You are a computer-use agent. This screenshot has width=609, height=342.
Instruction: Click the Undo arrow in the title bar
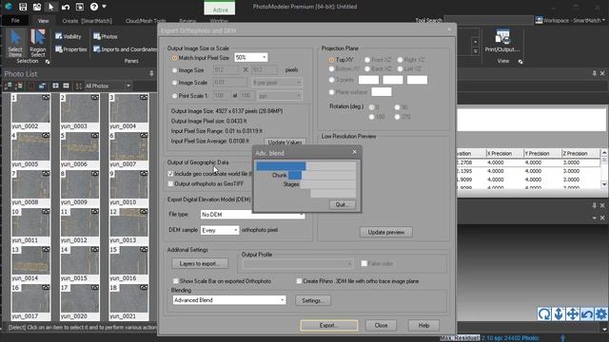point(66,7)
